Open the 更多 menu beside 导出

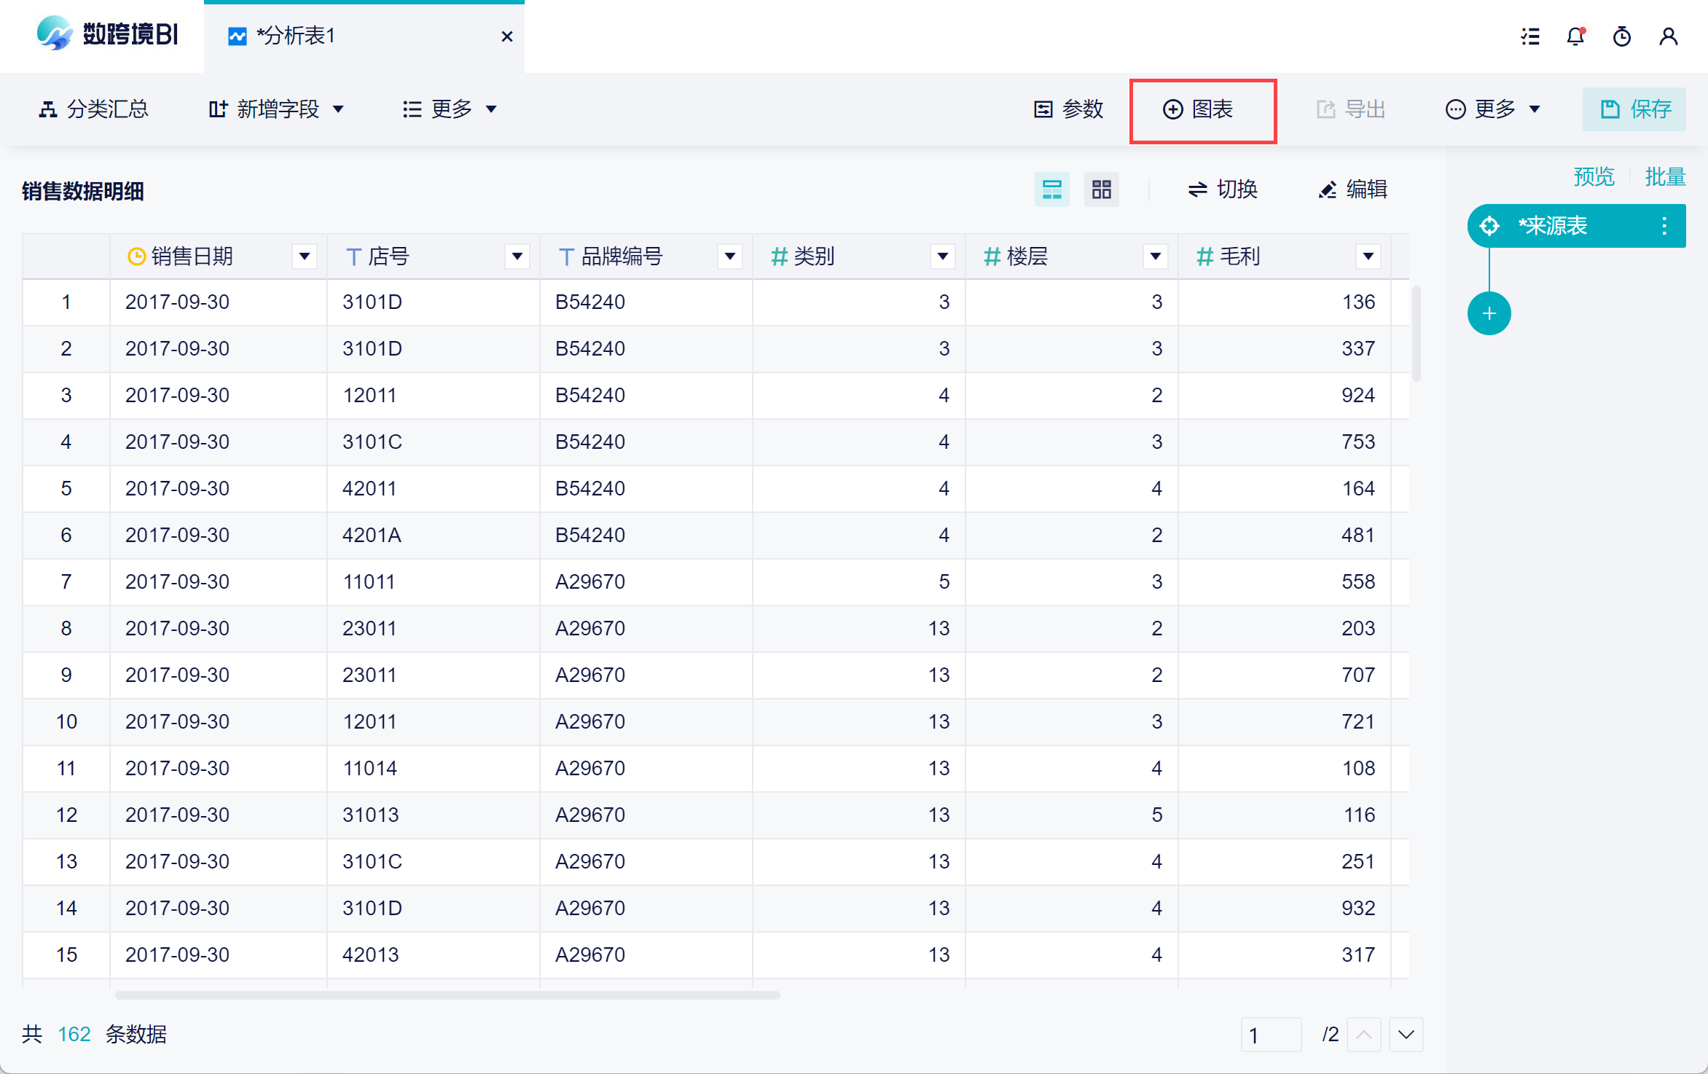click(1494, 109)
